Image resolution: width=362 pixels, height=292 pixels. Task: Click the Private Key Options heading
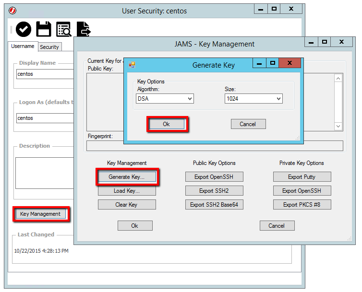[x=302, y=163]
